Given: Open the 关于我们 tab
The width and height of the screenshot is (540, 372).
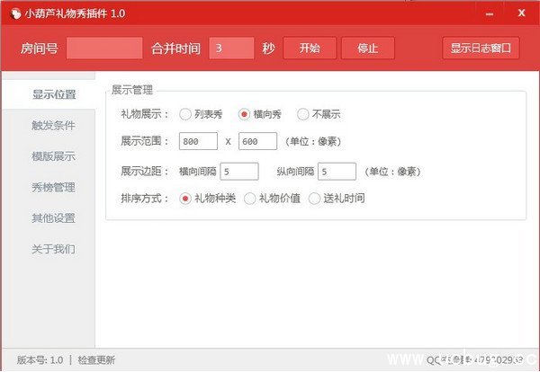Looking at the screenshot, I should tap(53, 248).
